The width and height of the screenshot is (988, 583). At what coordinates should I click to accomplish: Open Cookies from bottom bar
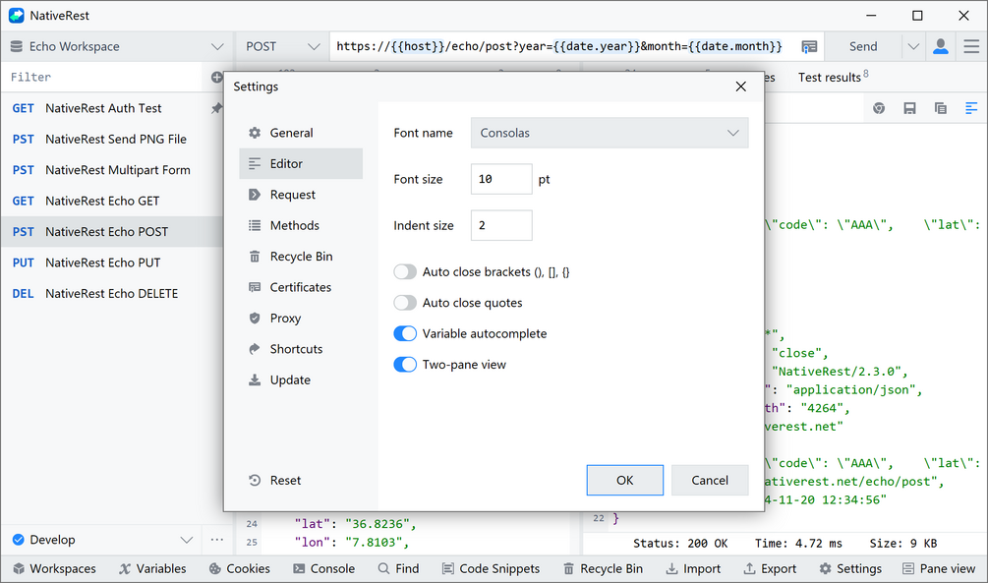(x=240, y=569)
